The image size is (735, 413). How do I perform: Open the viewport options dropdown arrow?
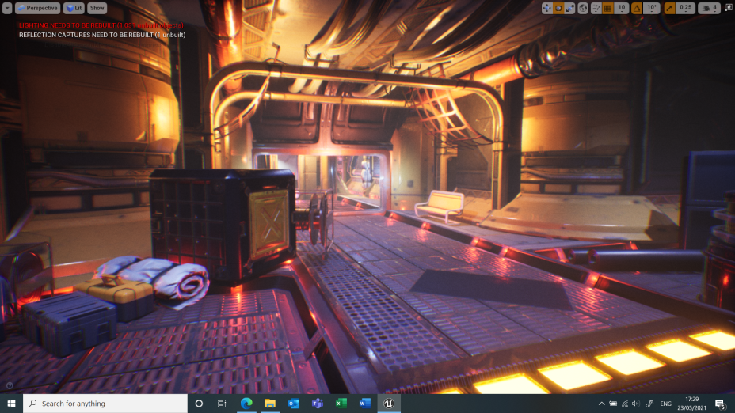click(7, 8)
